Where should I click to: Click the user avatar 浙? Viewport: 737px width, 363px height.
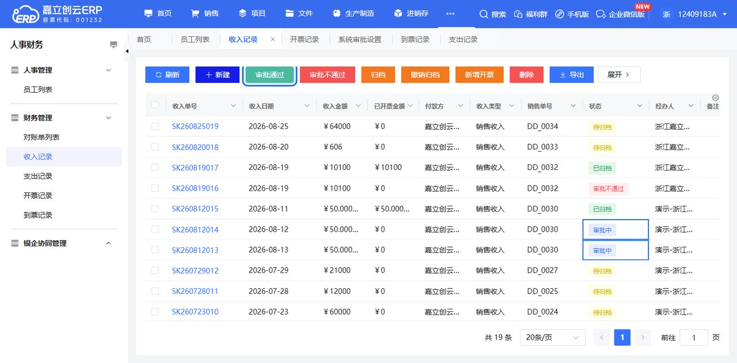666,14
